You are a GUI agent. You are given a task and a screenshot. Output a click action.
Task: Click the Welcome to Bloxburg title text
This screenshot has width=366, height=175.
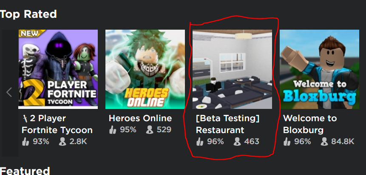tap(310, 124)
